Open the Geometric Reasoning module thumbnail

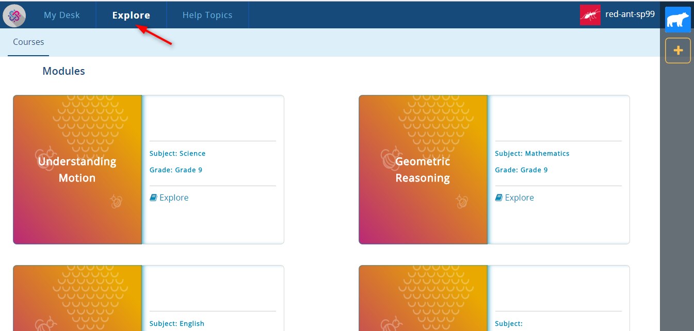tap(423, 170)
